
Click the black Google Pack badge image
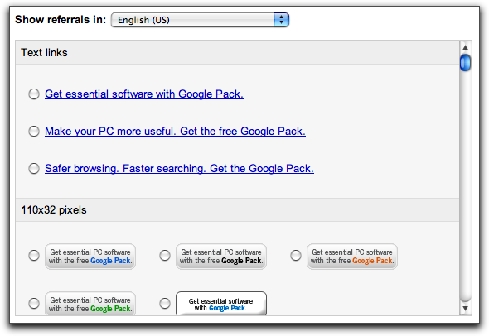pos(221,257)
